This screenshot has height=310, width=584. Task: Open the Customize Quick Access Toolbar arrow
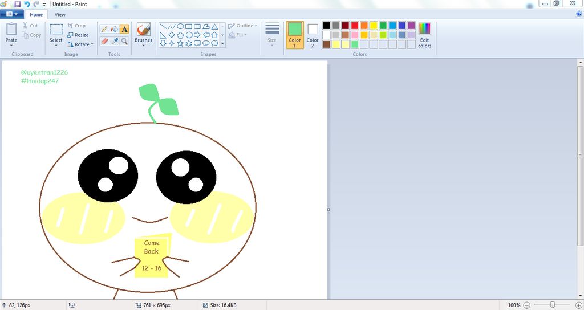click(x=44, y=5)
